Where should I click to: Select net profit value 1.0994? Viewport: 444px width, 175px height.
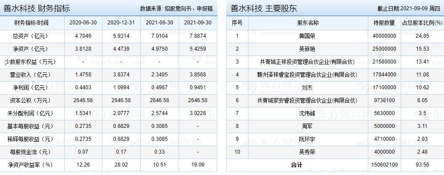click(x=121, y=87)
